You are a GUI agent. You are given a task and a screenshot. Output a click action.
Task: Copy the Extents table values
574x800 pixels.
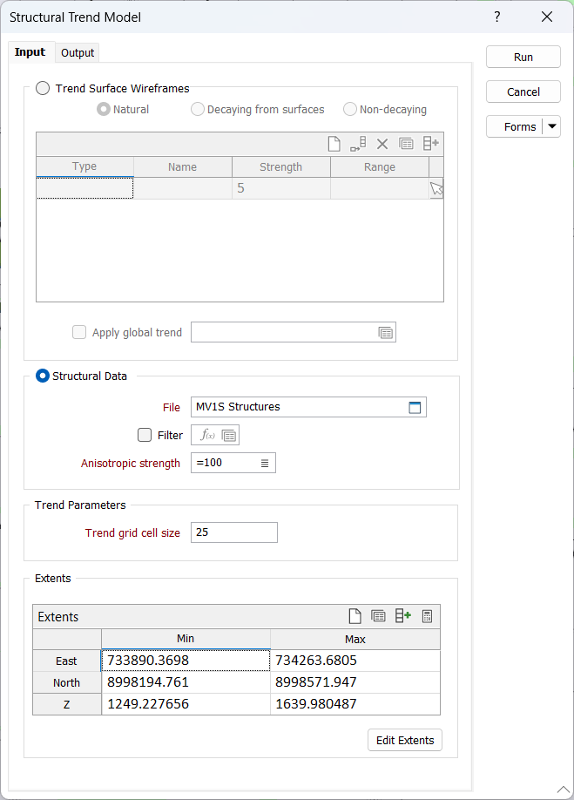[378, 615]
